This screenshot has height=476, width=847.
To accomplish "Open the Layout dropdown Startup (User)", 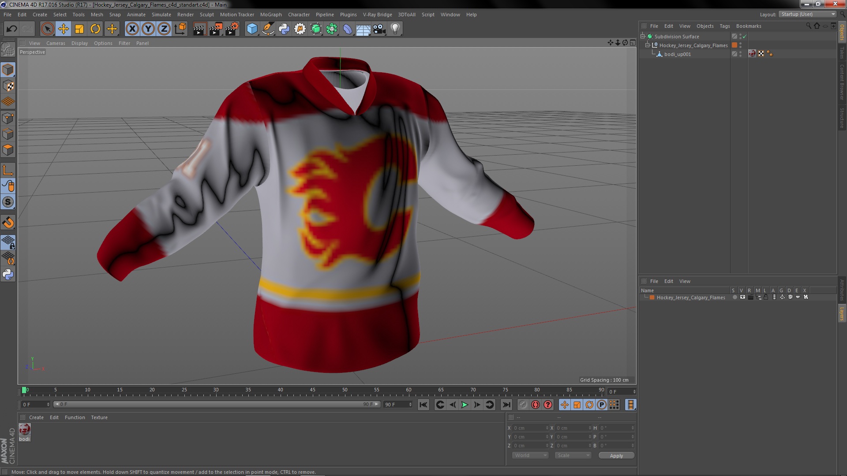I will (x=808, y=14).
